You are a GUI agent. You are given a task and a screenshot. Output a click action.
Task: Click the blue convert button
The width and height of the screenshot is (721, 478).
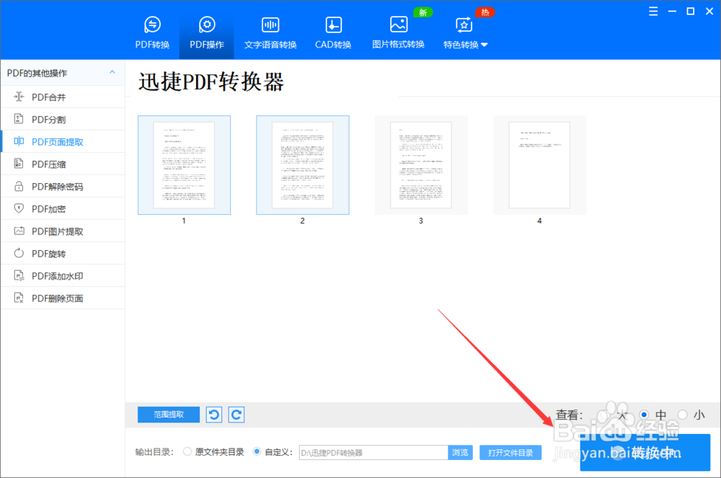tap(645, 452)
